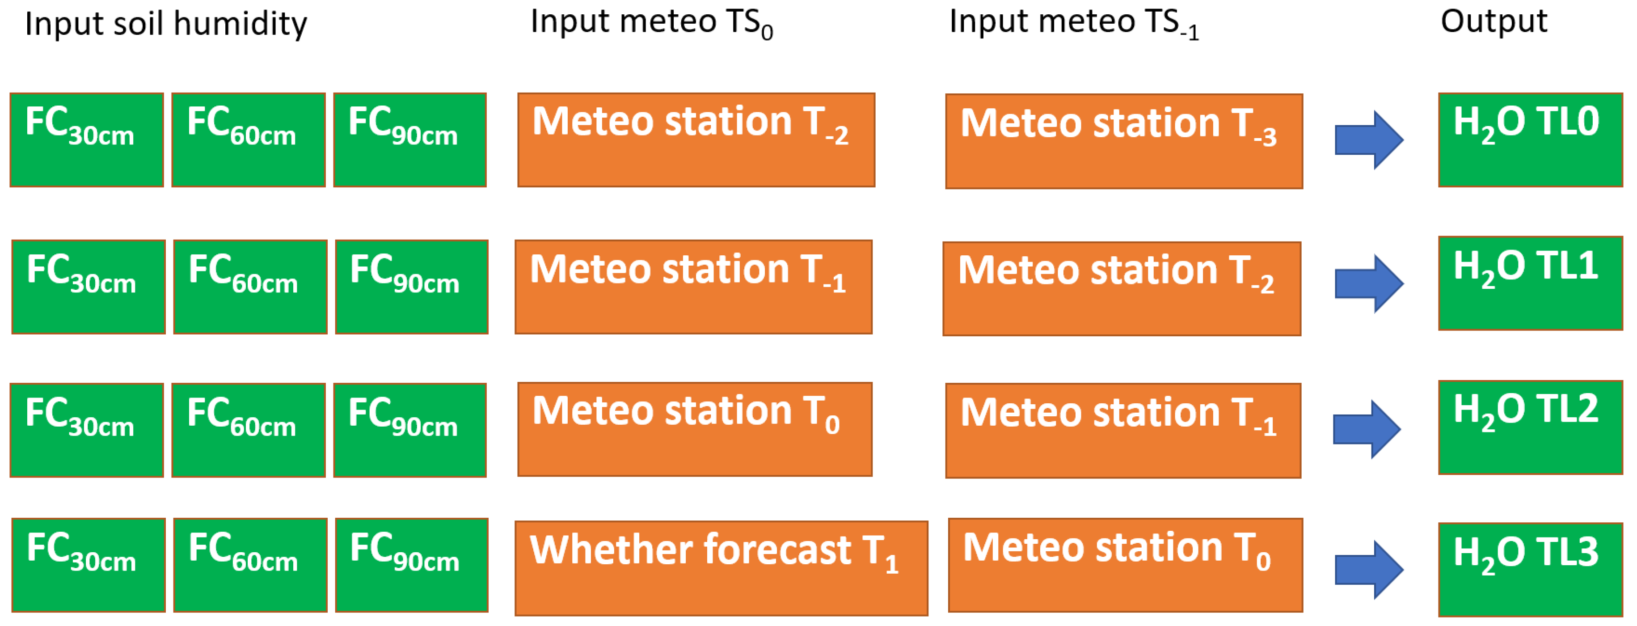Select FC90cm box in the H2O TL2 row

click(410, 430)
